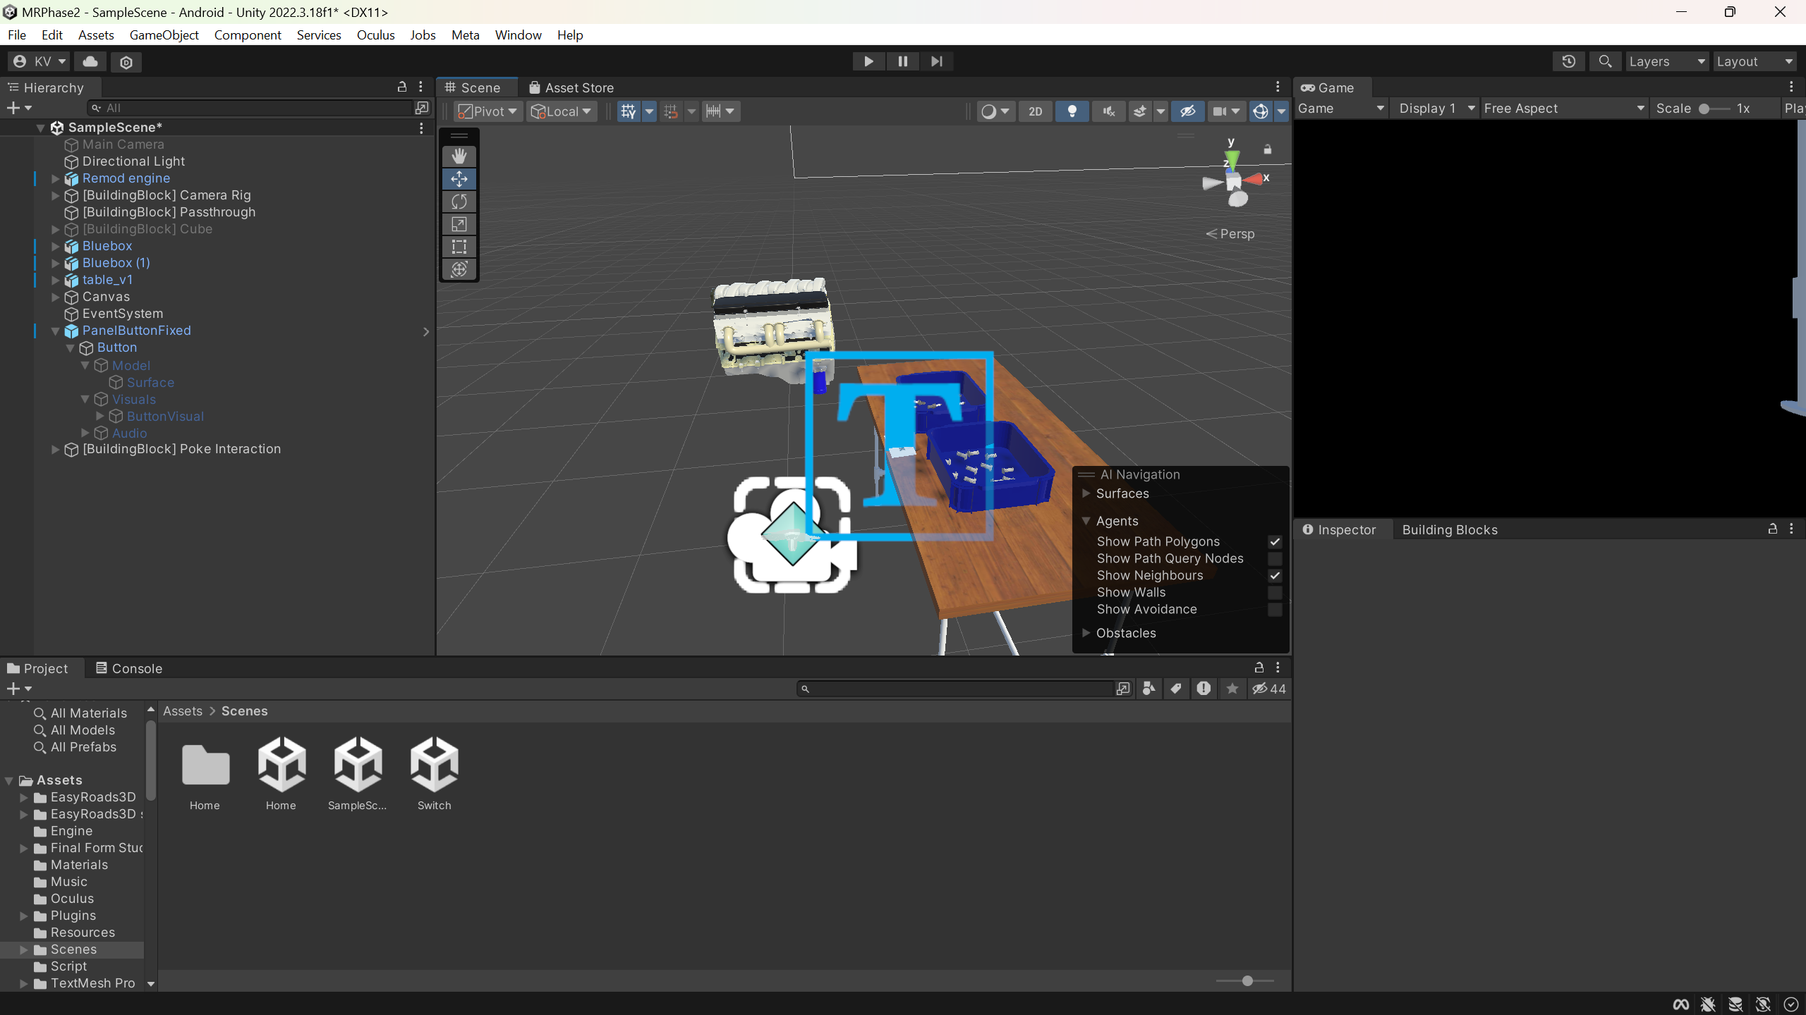
Task: Open the Layers dropdown
Action: (x=1667, y=61)
